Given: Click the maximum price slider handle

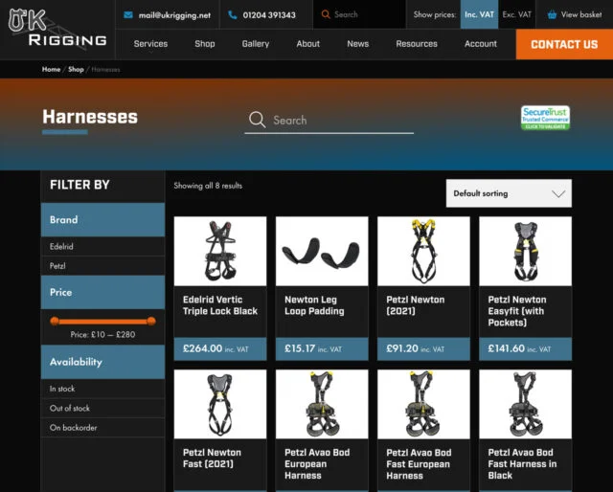Looking at the screenshot, I should coord(151,322).
